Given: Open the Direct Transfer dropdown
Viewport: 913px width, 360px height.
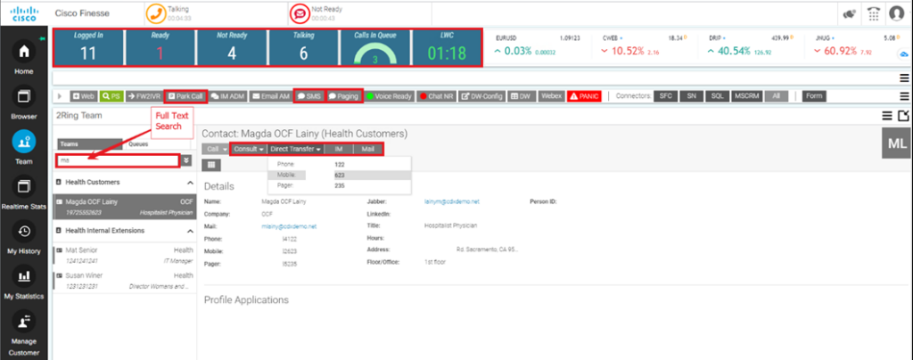Looking at the screenshot, I should [x=296, y=149].
